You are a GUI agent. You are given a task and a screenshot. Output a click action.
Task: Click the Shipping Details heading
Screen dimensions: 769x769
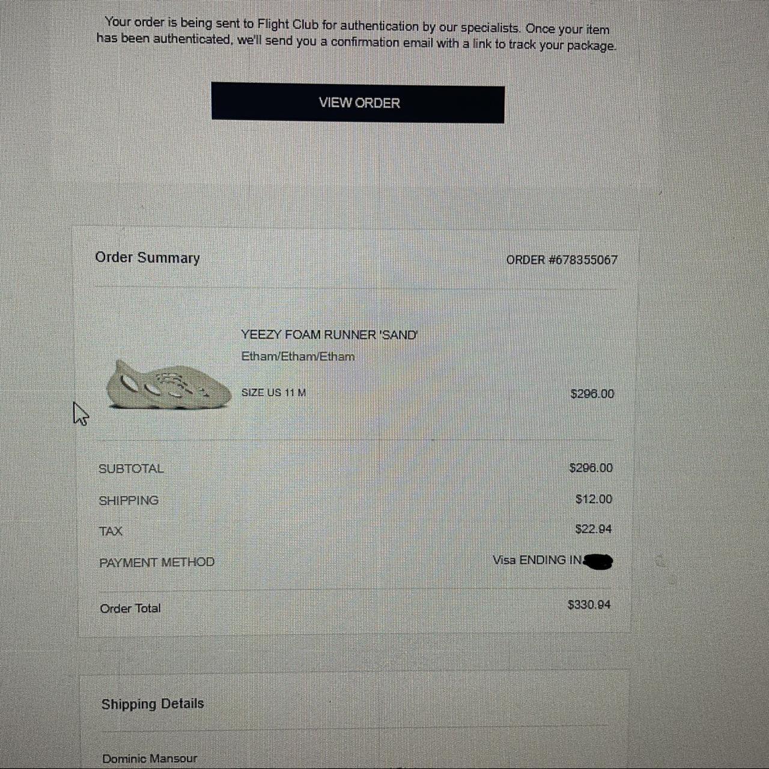153,704
